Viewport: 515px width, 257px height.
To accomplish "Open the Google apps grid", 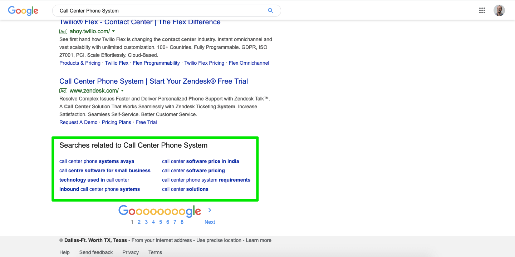I will (x=482, y=10).
